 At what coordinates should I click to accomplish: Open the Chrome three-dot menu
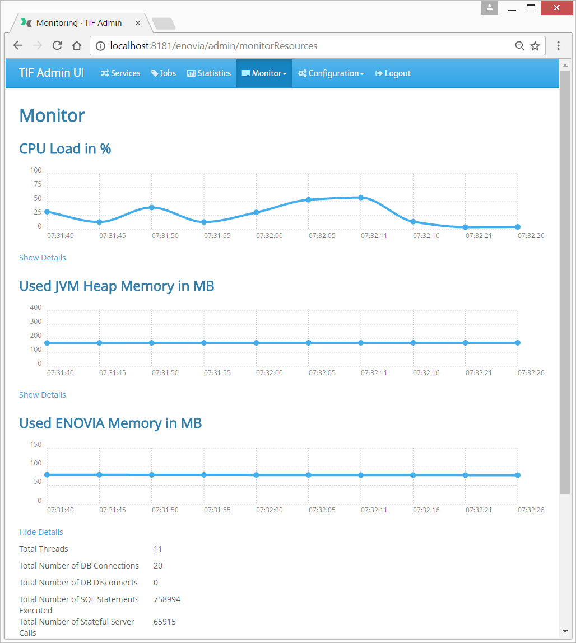click(558, 46)
